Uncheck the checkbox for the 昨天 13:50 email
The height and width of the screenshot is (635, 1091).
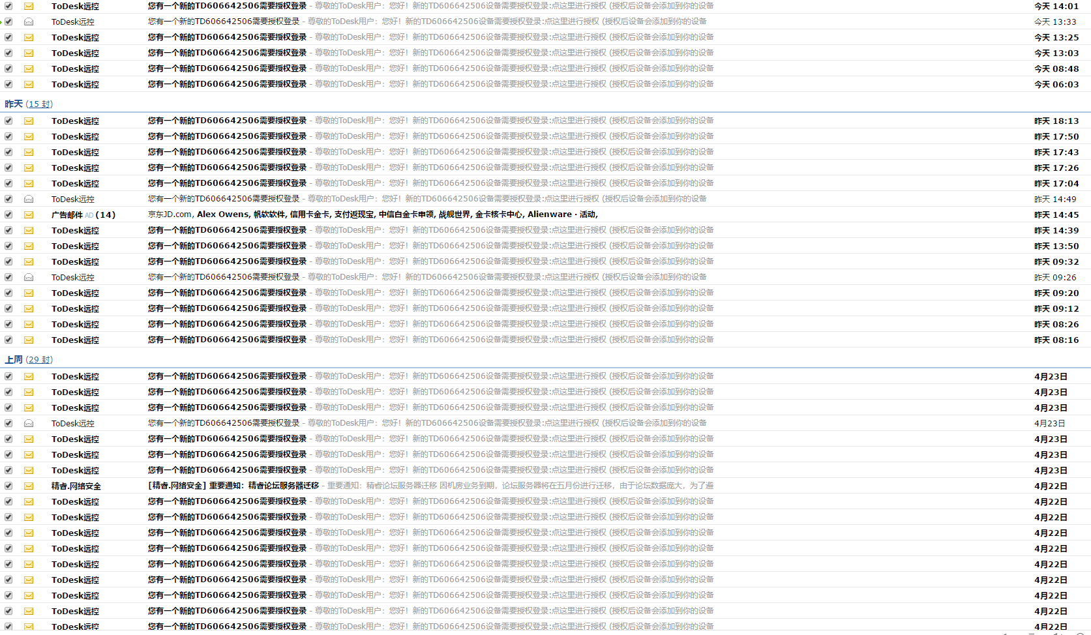pos(8,246)
